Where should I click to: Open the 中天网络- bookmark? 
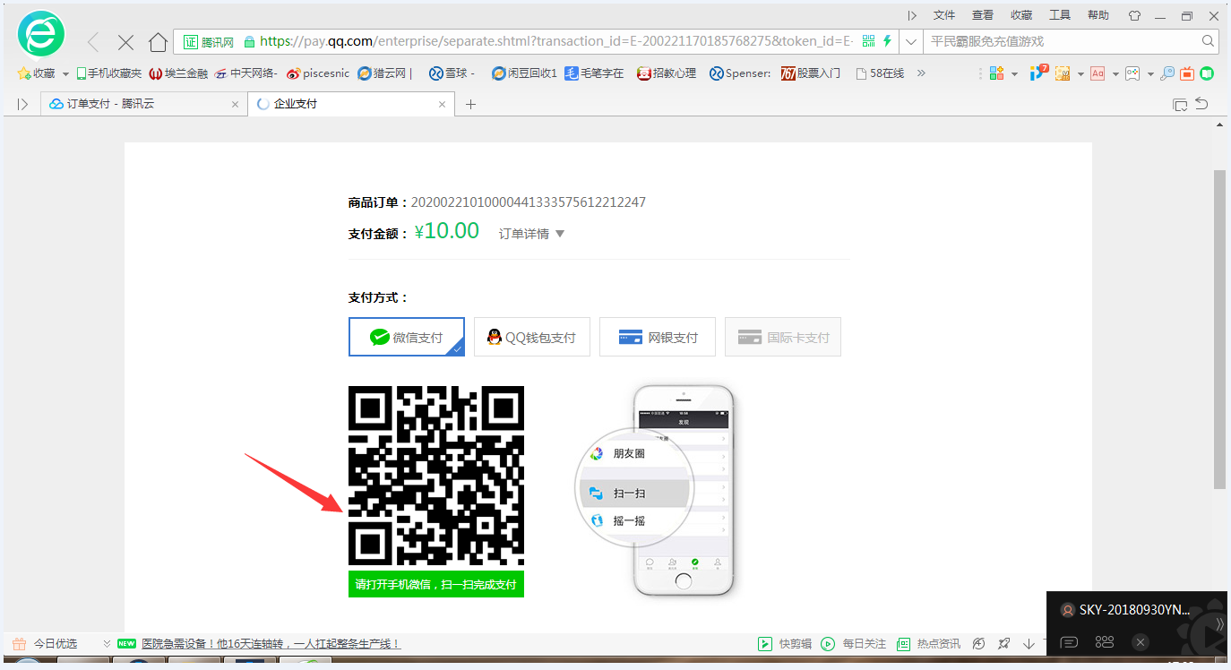point(245,73)
